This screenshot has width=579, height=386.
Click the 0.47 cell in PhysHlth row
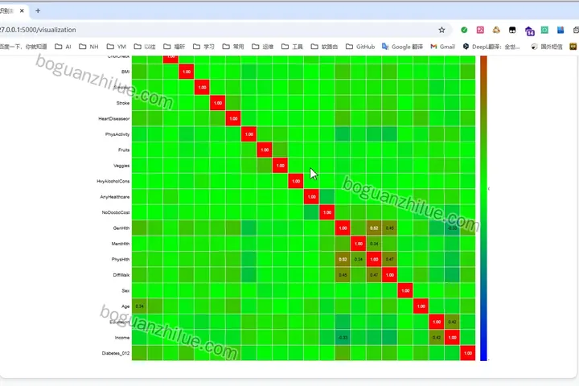(389, 259)
